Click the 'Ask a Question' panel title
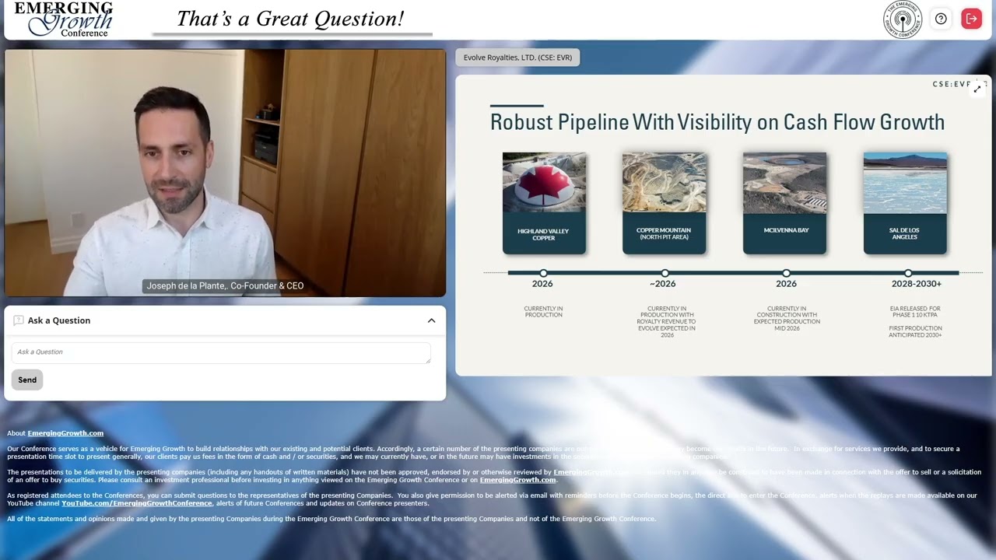Image resolution: width=996 pixels, height=560 pixels. (x=59, y=320)
